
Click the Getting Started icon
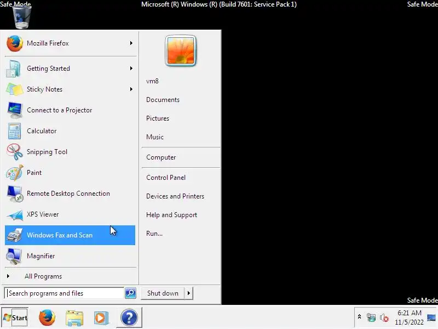pyautogui.click(x=13, y=69)
